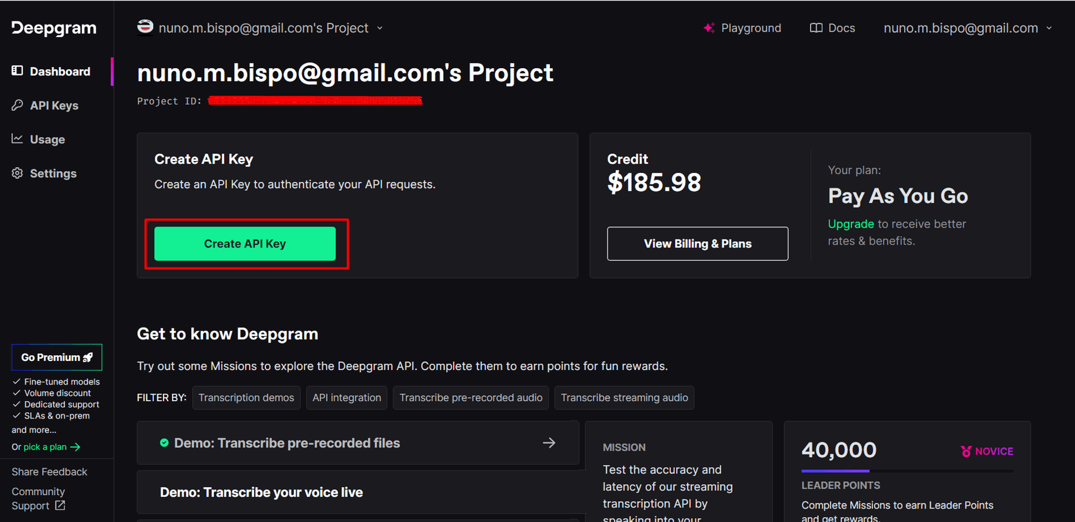Open Docs via the book icon
This screenshot has width=1075, height=522.
click(x=816, y=27)
